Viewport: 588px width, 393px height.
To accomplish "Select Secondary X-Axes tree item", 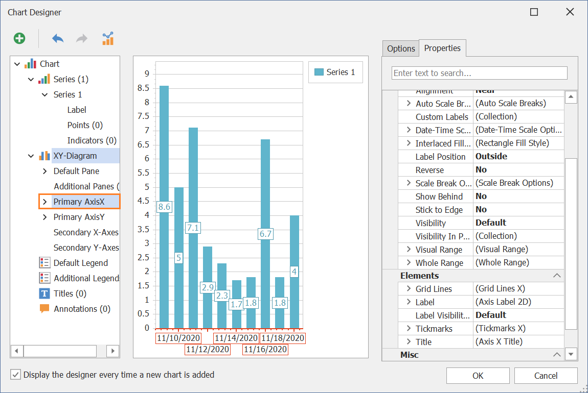I will coord(86,232).
